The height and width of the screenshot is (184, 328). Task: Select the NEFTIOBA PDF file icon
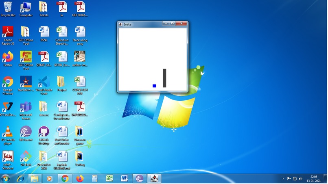[x=80, y=9]
